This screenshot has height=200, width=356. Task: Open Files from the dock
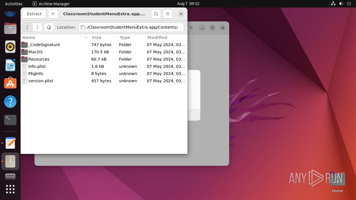point(10,28)
